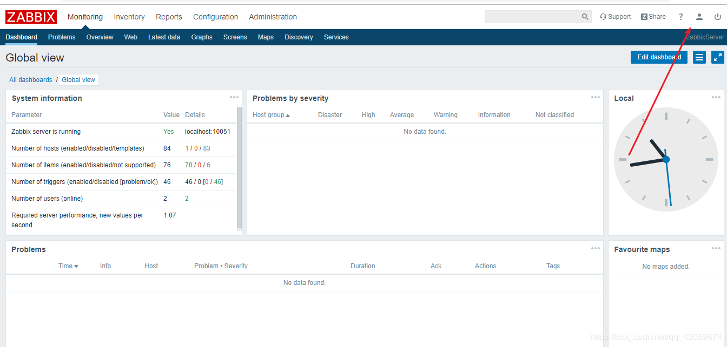Click the search magnifier icon

pyautogui.click(x=585, y=17)
